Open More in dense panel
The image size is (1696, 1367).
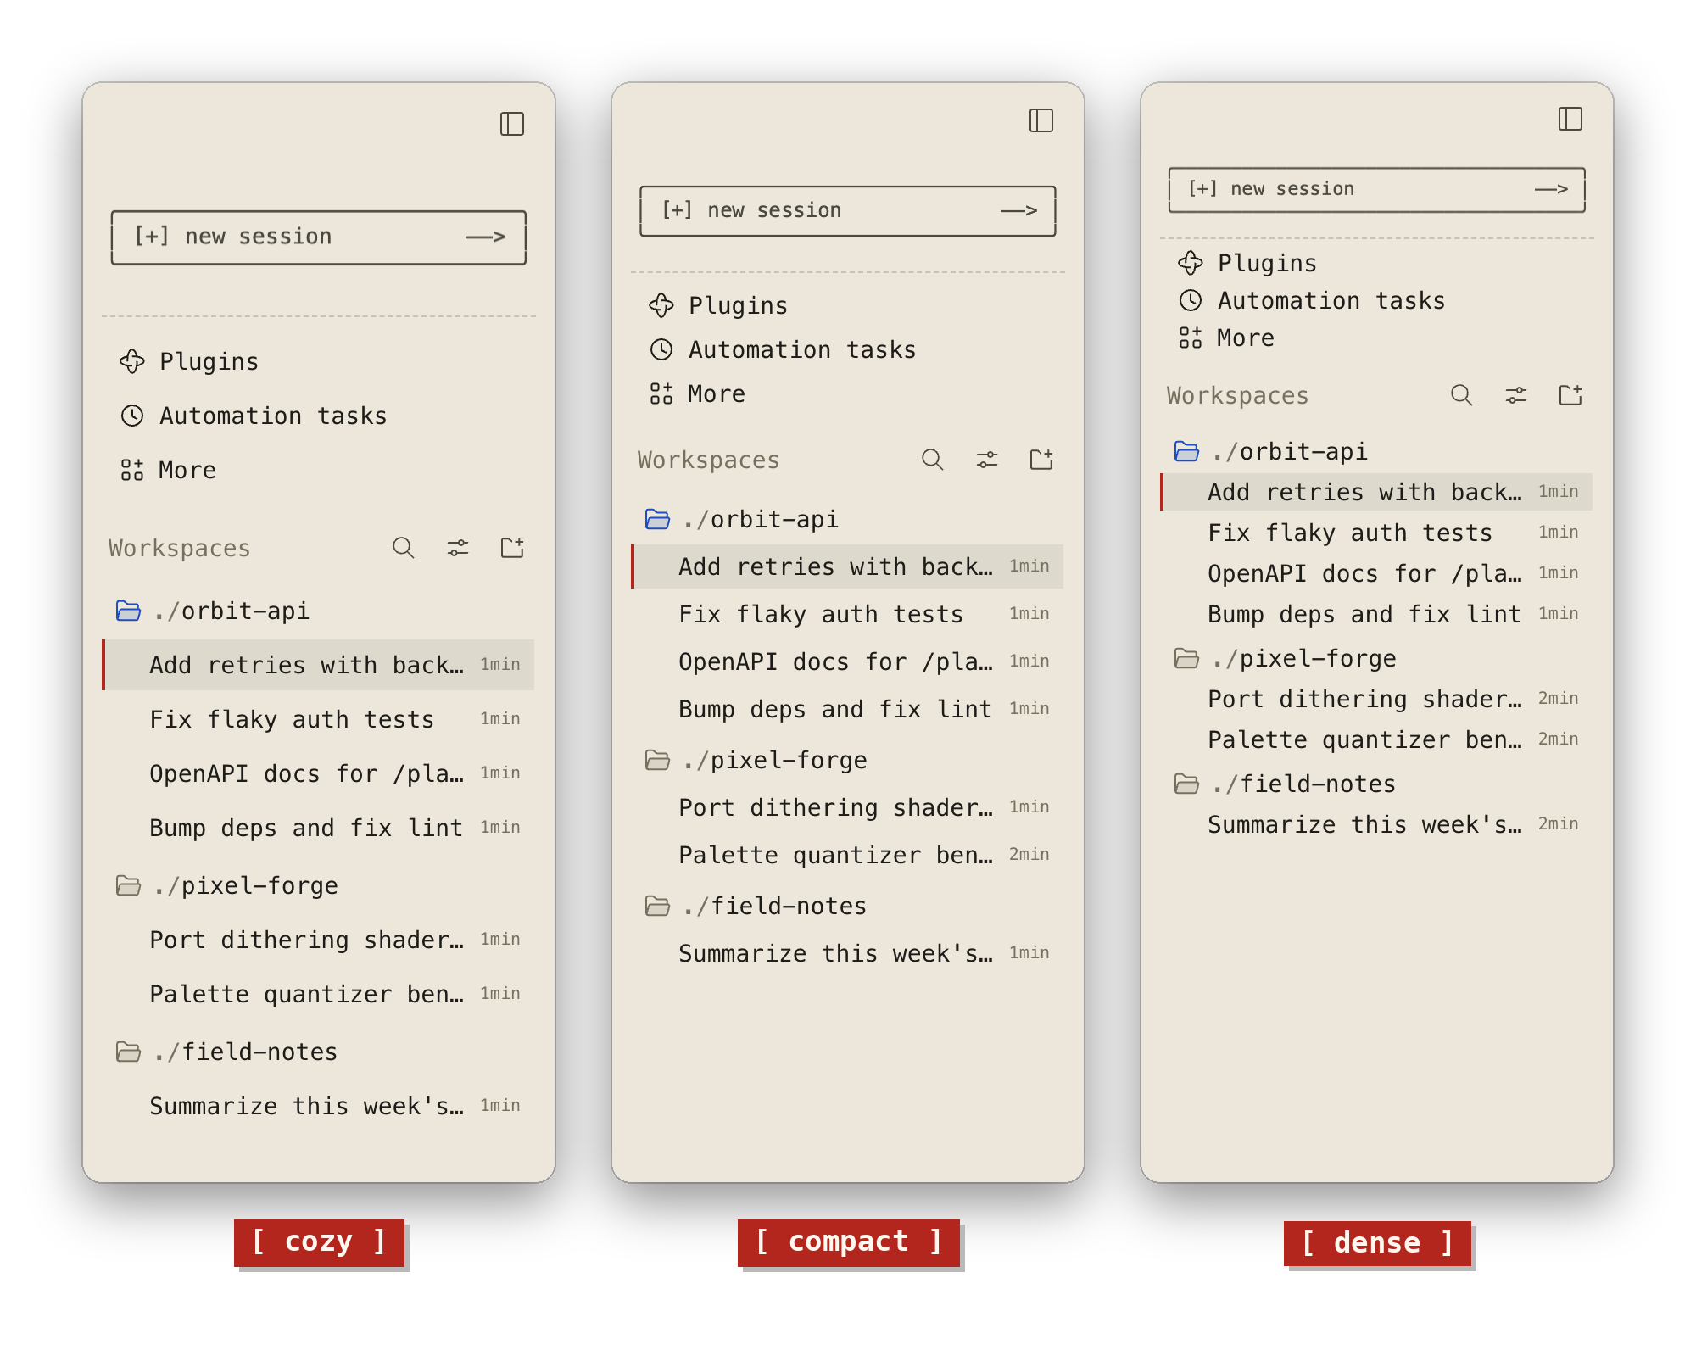(x=1377, y=338)
